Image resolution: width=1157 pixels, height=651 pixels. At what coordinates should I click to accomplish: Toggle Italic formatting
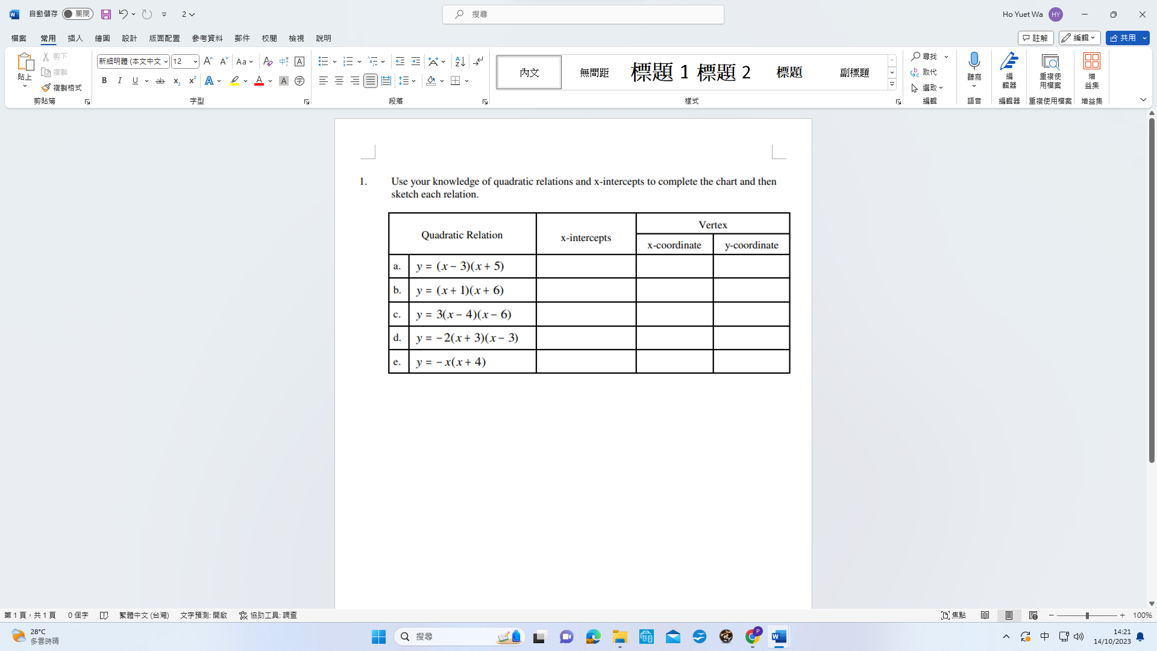[x=120, y=81]
